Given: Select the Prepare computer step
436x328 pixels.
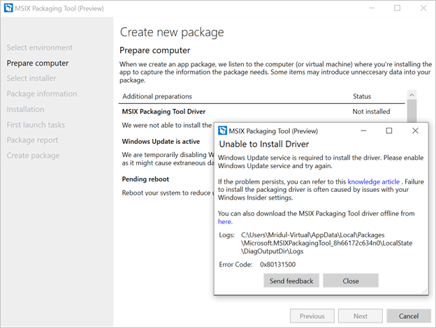Looking at the screenshot, I should [x=38, y=63].
